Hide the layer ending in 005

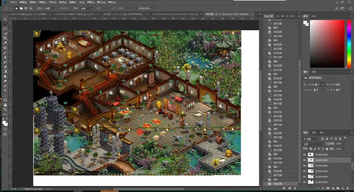304,171
